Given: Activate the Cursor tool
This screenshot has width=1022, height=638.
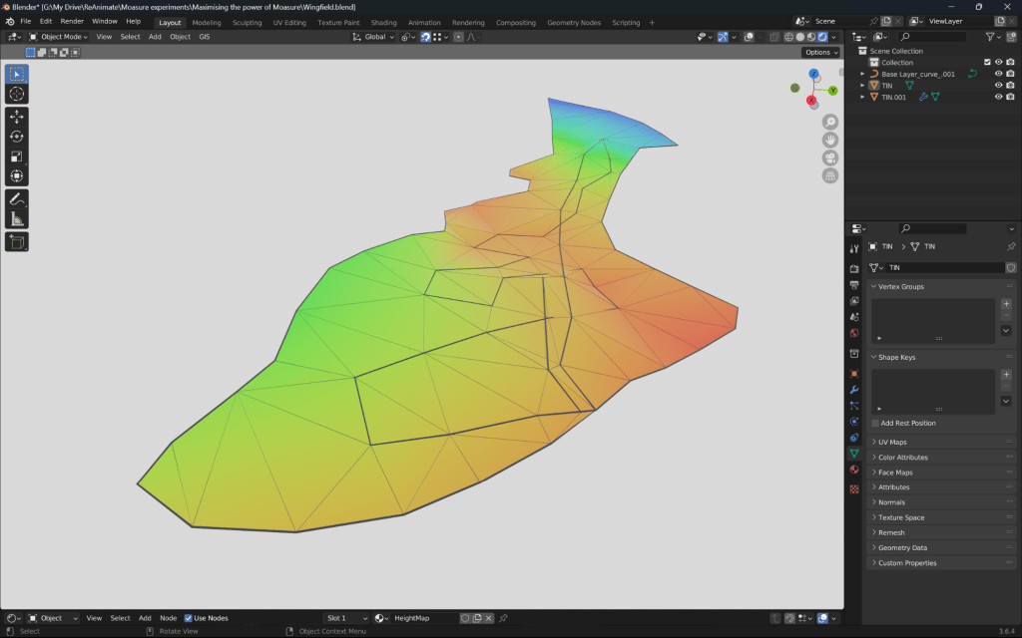Looking at the screenshot, I should [x=17, y=94].
